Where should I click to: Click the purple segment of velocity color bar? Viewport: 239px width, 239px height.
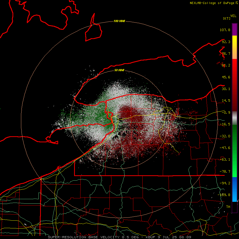234,29
